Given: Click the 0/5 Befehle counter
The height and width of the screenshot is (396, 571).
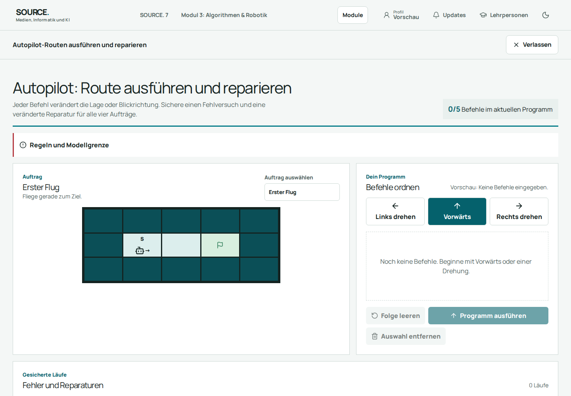Looking at the screenshot, I should 500,109.
